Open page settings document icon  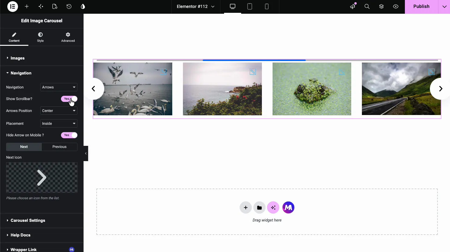coord(55,6)
